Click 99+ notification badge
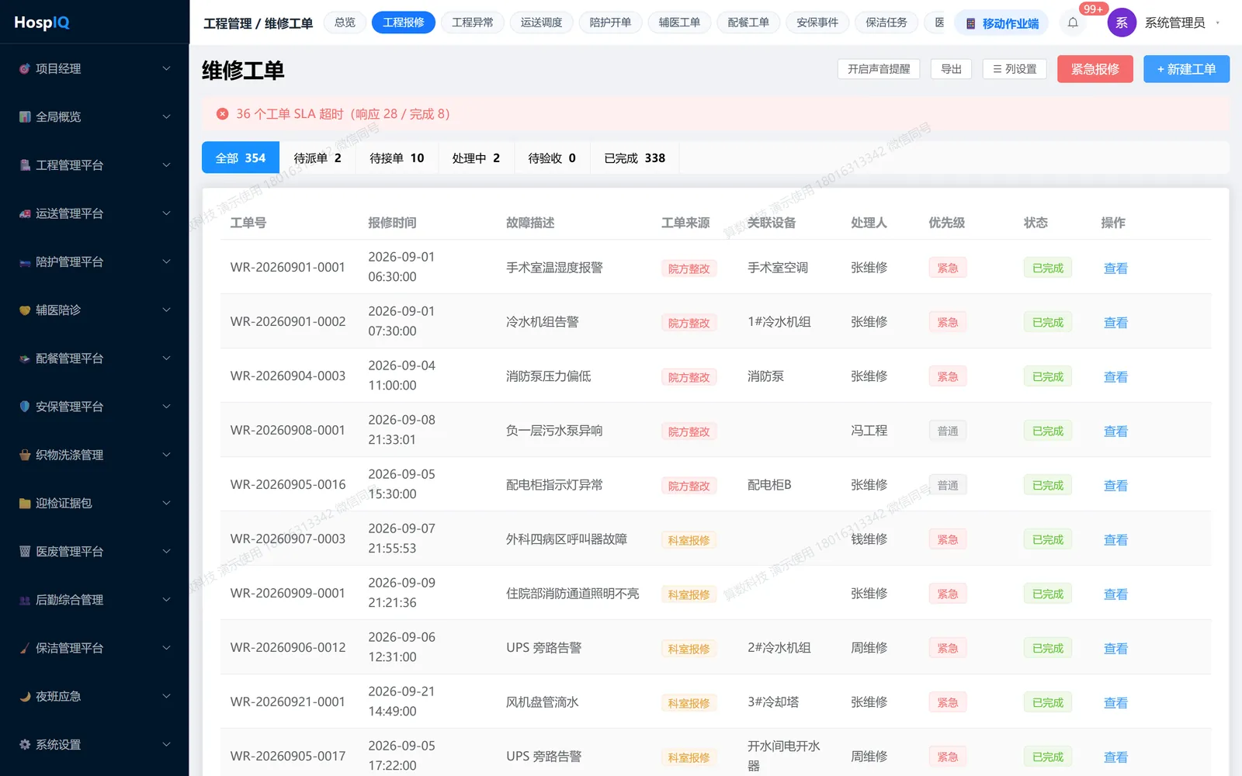This screenshot has height=776, width=1242. 1093,9
